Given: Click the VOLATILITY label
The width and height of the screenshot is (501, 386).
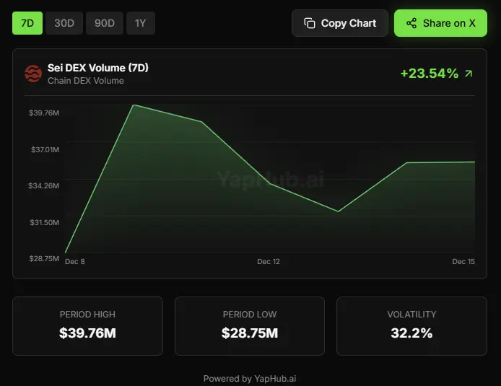Looking at the screenshot, I should coord(411,315).
